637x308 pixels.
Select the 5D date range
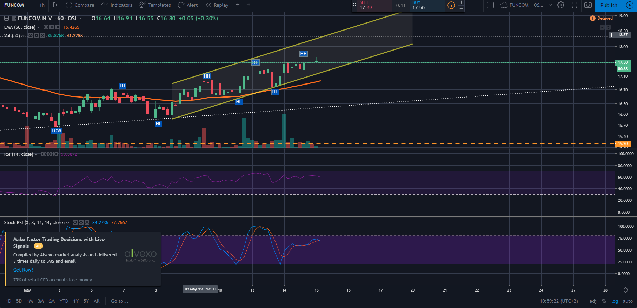click(x=19, y=301)
